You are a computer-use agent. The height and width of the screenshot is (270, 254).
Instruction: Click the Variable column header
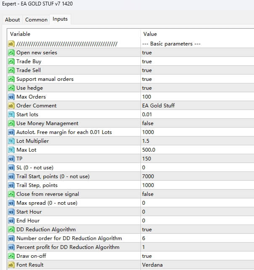[20, 34]
